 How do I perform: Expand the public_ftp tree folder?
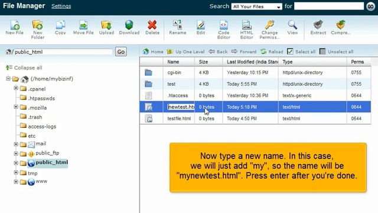(16, 154)
